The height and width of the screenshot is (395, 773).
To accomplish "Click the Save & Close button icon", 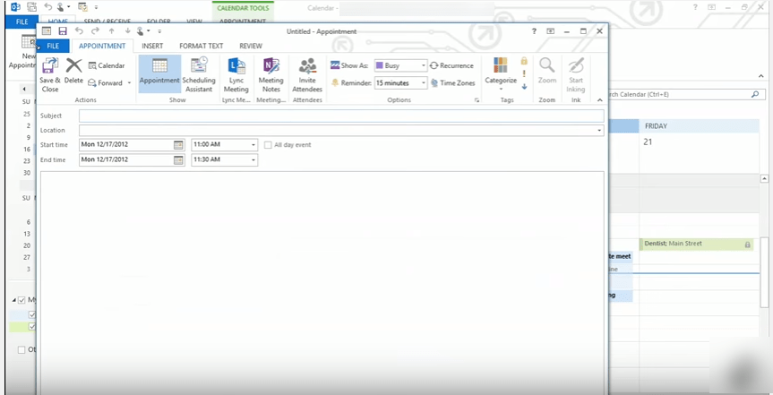I will coord(50,65).
